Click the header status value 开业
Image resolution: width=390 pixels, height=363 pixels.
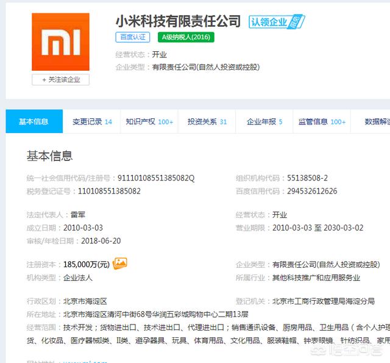[160, 54]
